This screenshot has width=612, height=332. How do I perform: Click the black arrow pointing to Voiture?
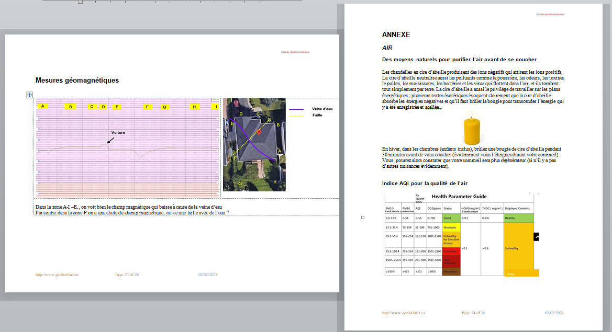(x=110, y=140)
